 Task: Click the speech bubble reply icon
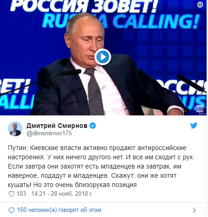pos(12,210)
